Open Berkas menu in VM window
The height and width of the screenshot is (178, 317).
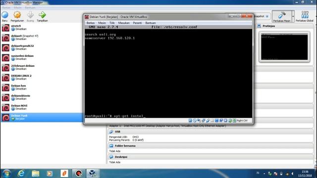(90, 23)
